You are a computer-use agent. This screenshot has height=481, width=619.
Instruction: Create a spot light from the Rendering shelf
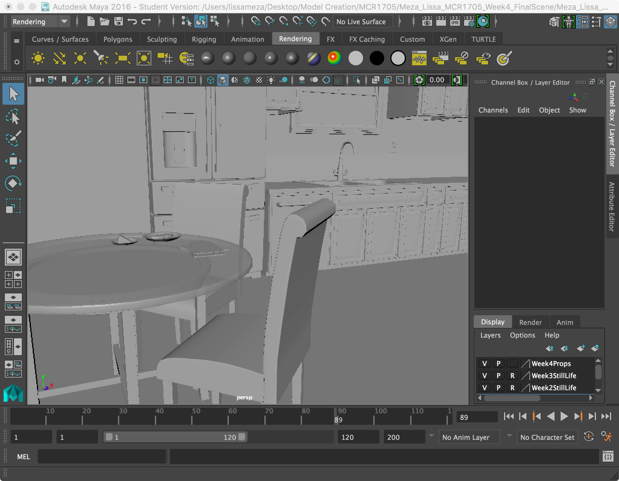coord(101,58)
